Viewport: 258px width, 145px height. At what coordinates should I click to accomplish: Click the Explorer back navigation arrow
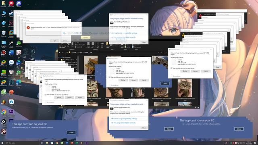(60, 52)
